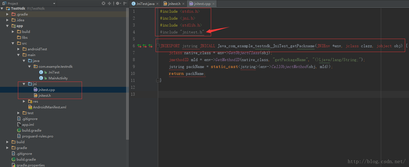Viewport: 409px width, 167px height.
Task: Click the first related-declaration gutter arrow on line 6
Action: 139,46
